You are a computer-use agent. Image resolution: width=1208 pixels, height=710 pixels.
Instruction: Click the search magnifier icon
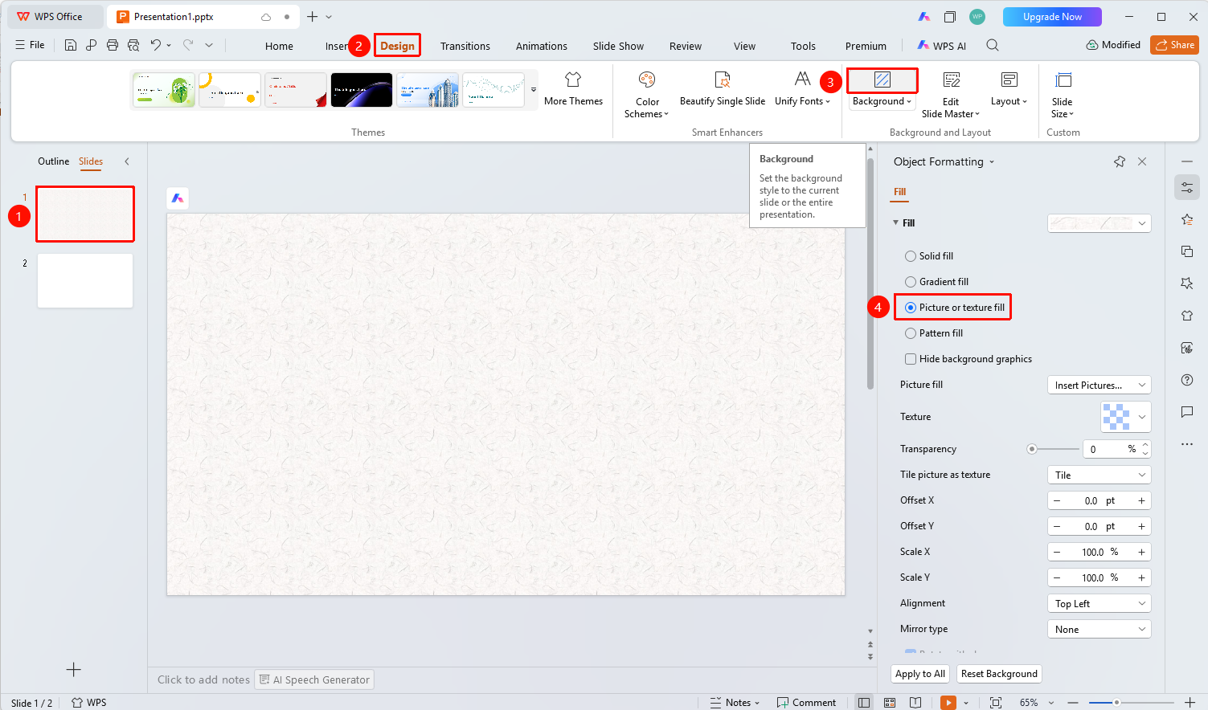[x=993, y=46]
